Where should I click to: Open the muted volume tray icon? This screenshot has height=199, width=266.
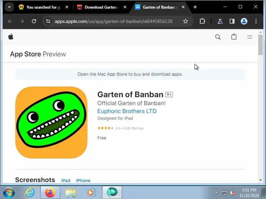(x=232, y=193)
